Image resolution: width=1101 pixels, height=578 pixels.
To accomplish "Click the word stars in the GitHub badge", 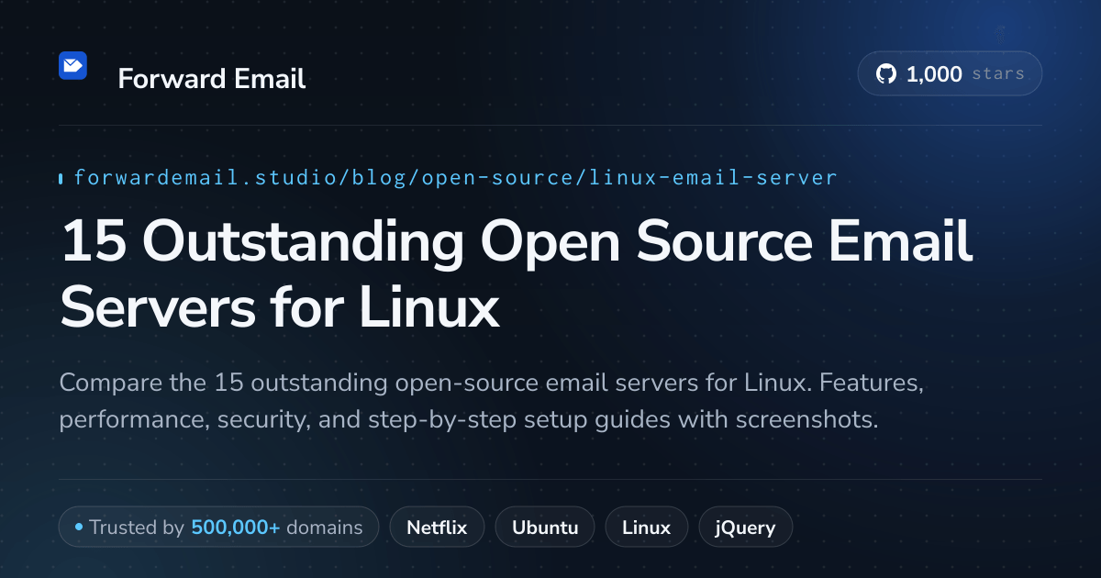I will pyautogui.click(x=998, y=74).
